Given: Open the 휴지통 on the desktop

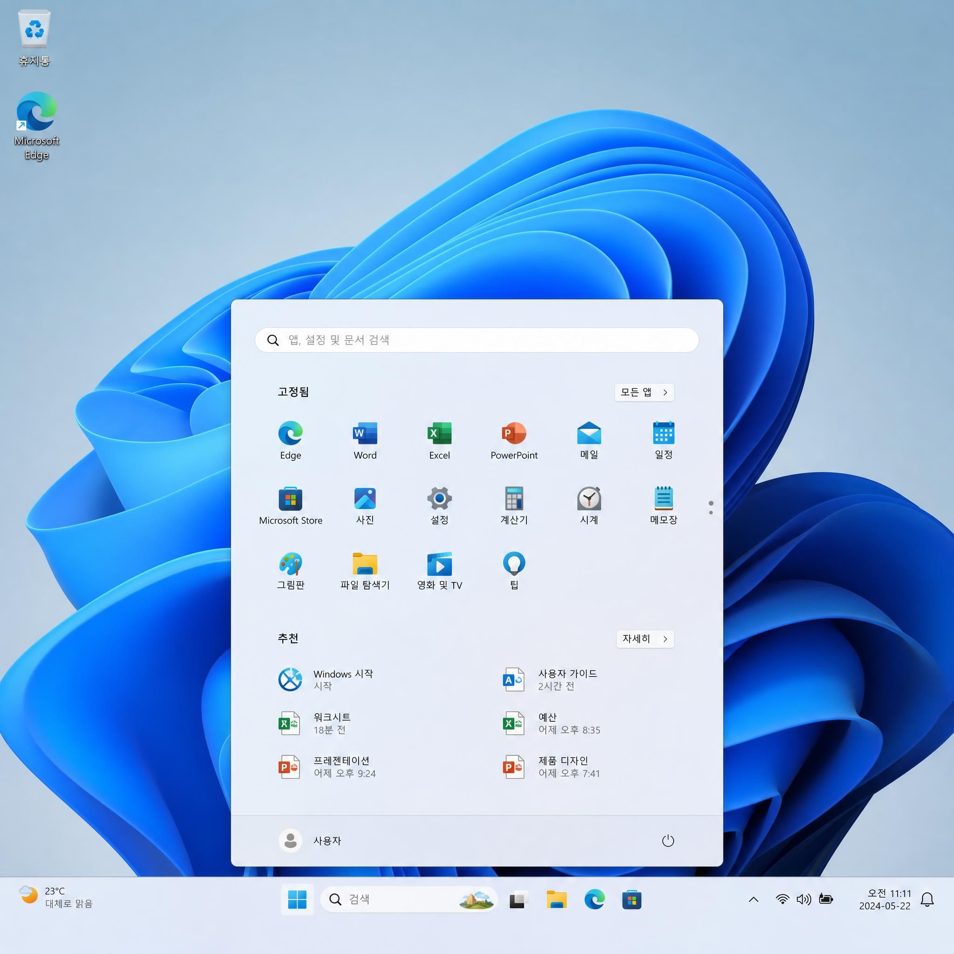Looking at the screenshot, I should [x=34, y=39].
